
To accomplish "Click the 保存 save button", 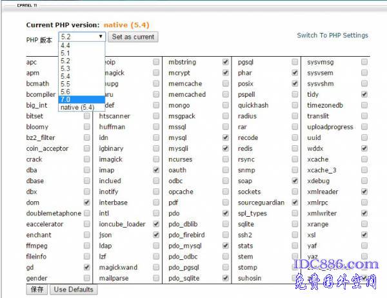I will [37, 290].
